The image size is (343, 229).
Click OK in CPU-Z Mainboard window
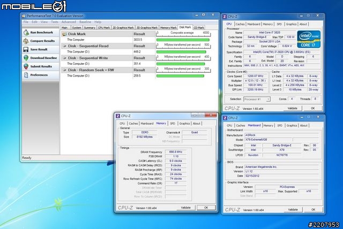coord(313,210)
